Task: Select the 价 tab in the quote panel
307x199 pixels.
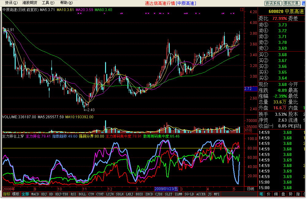Action: 269,194
